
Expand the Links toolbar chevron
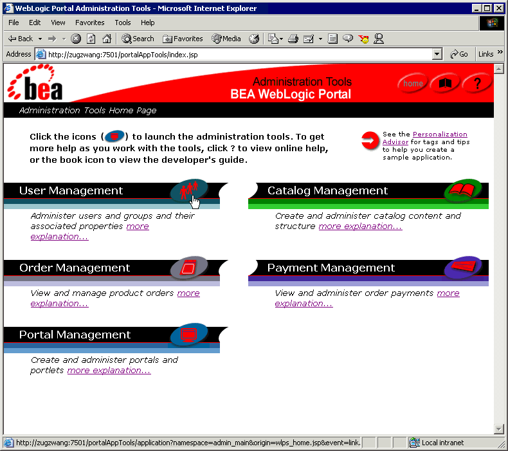coord(500,52)
